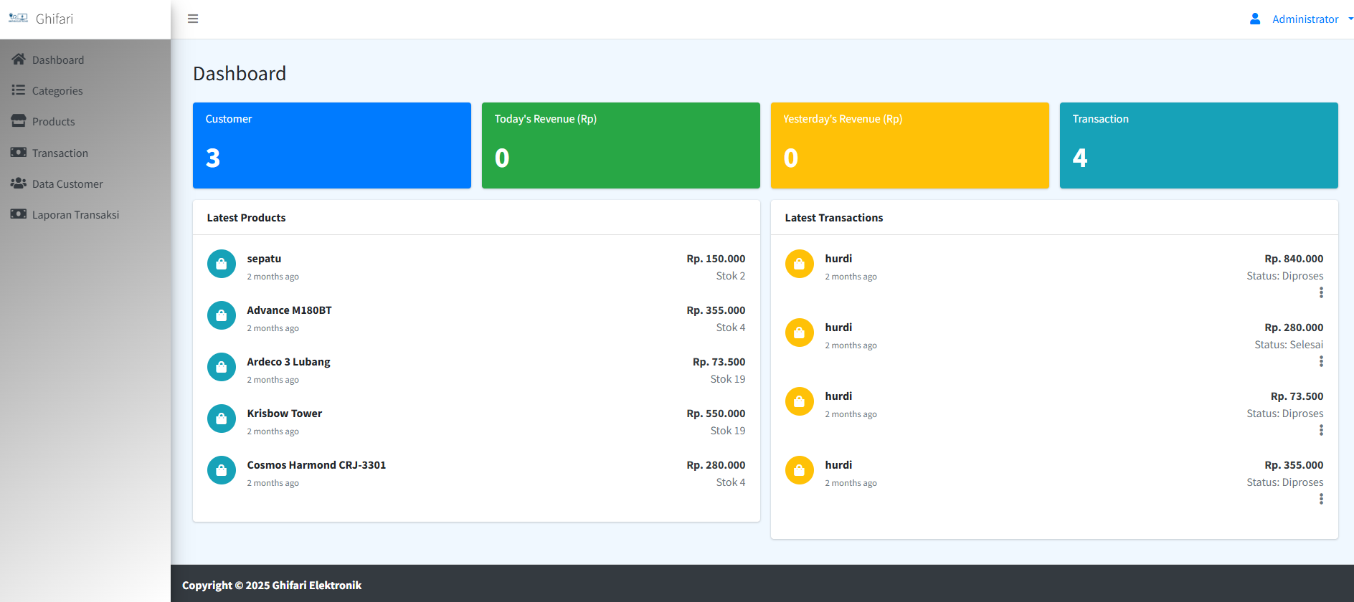Open options menu for Rp. 840.000 transaction
This screenshot has width=1354, height=602.
coord(1321,292)
